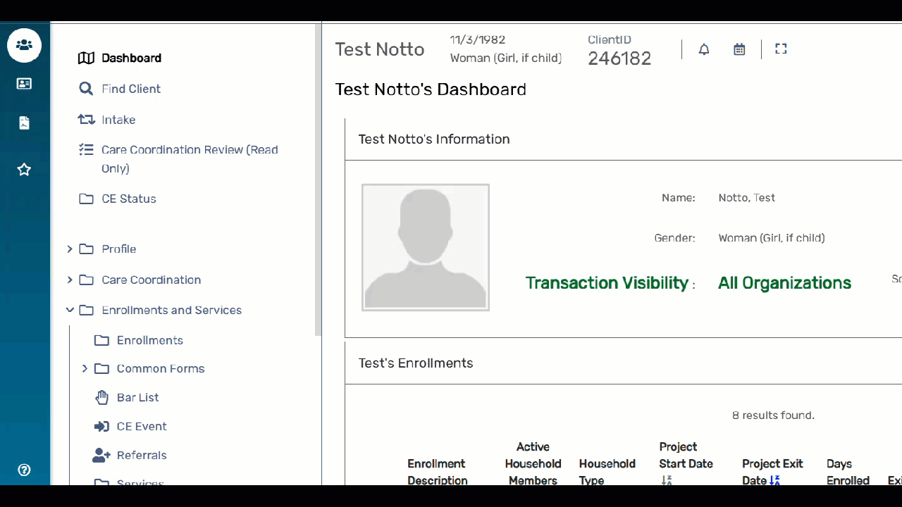
Task: Click the Days Enrolled column header
Action: point(848,471)
